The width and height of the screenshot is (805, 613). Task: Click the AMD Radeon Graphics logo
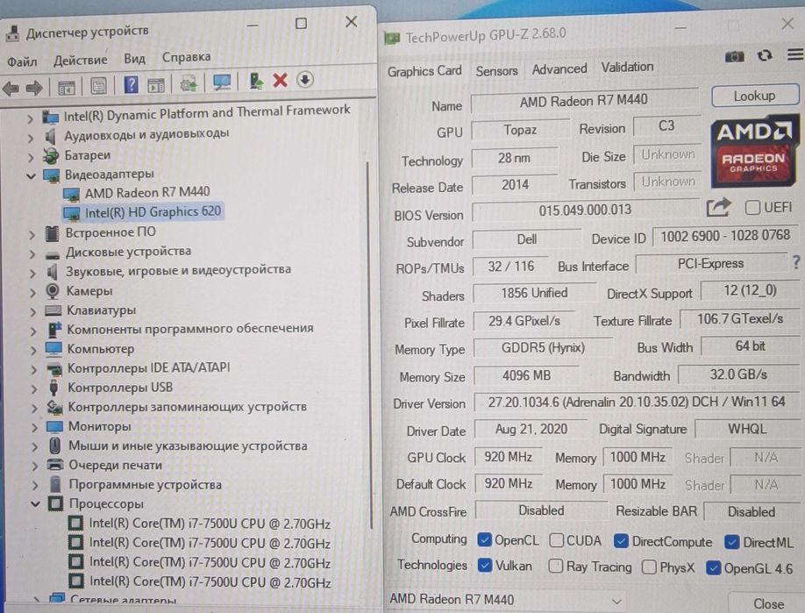(755, 151)
